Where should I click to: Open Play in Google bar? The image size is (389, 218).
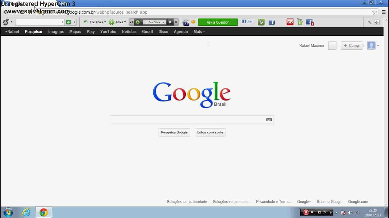point(91,31)
